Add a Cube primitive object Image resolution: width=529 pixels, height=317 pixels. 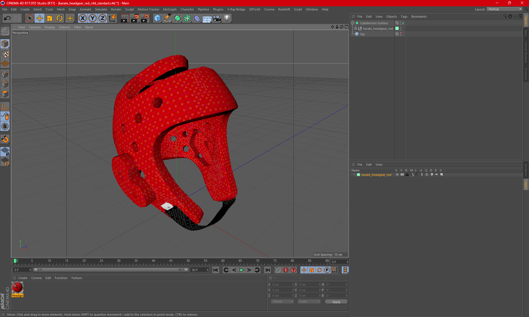coord(157,18)
